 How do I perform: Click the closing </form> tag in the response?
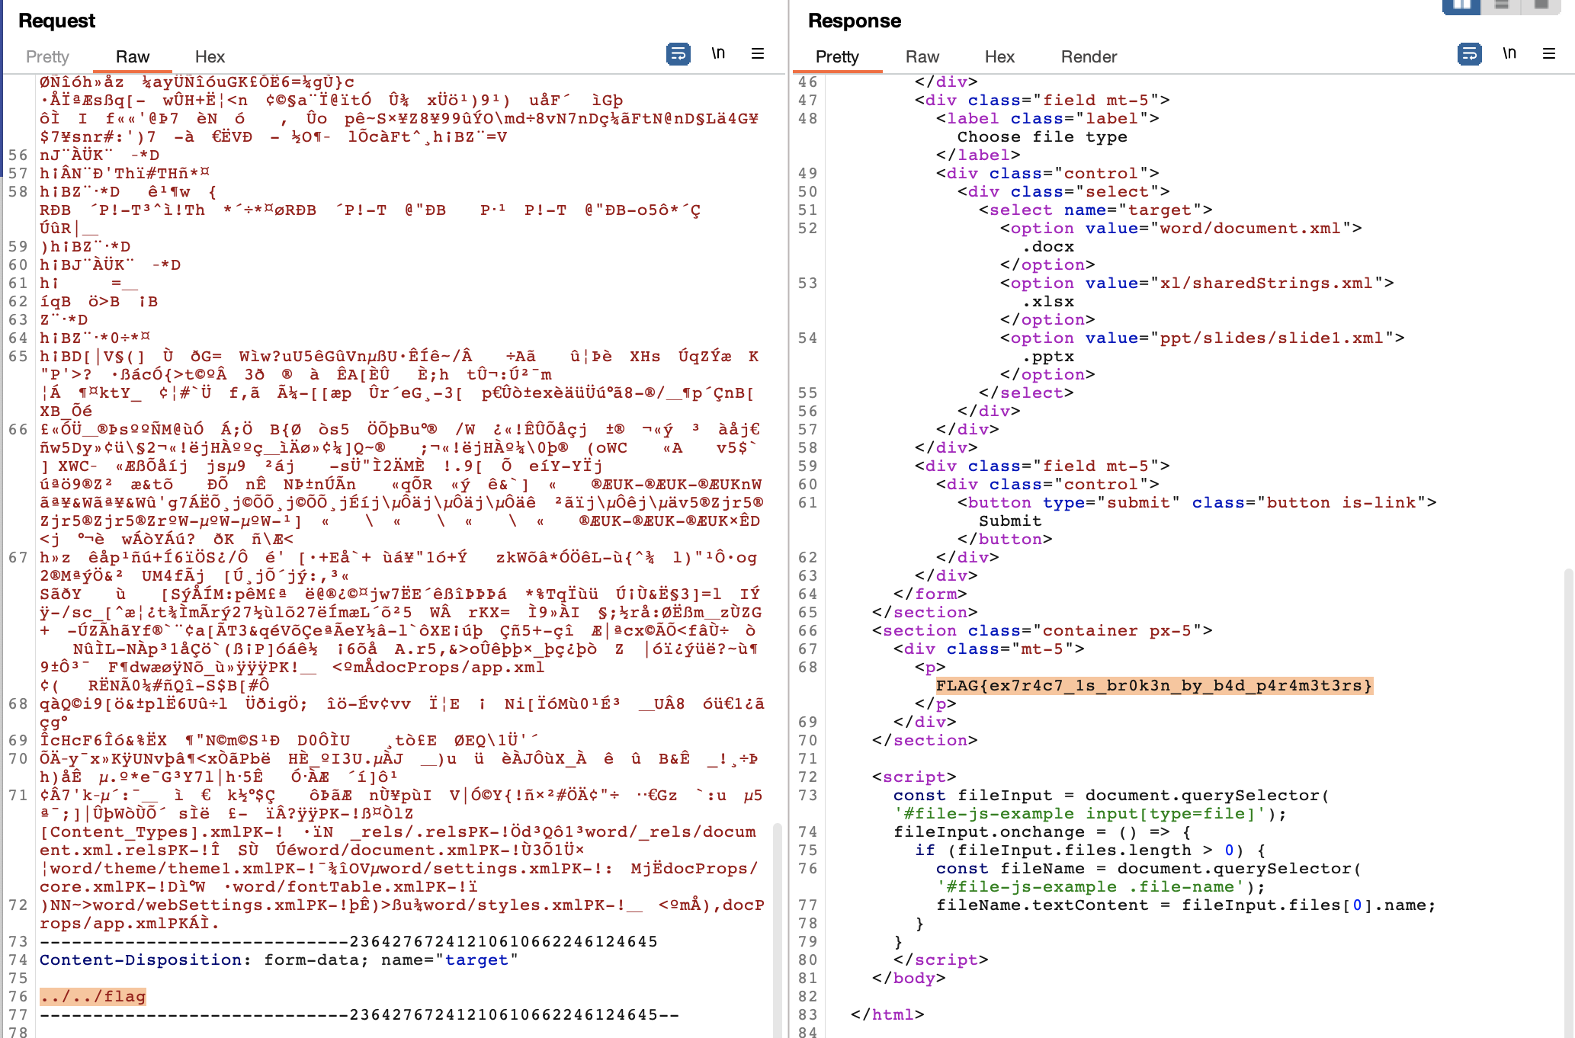930,594
